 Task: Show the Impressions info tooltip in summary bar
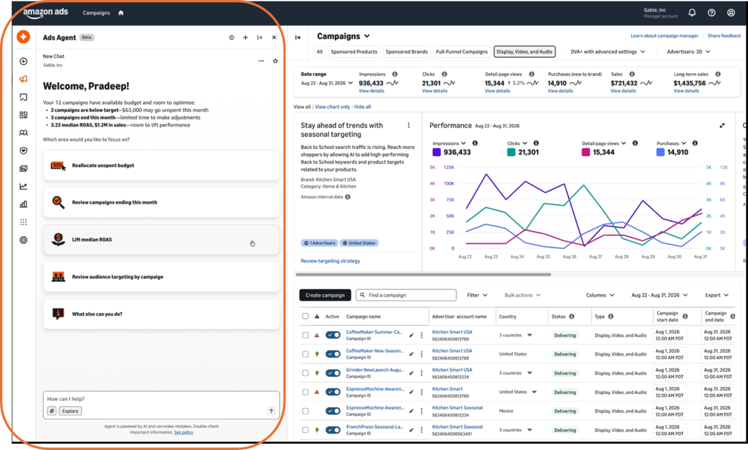[395, 75]
